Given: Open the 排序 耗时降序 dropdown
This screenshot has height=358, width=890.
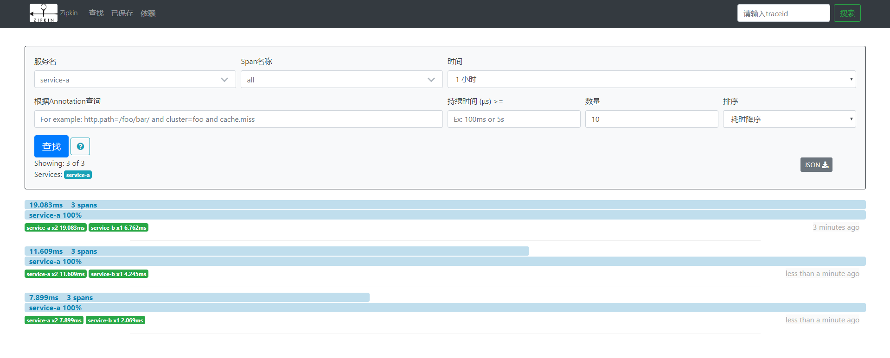Looking at the screenshot, I should pos(789,119).
